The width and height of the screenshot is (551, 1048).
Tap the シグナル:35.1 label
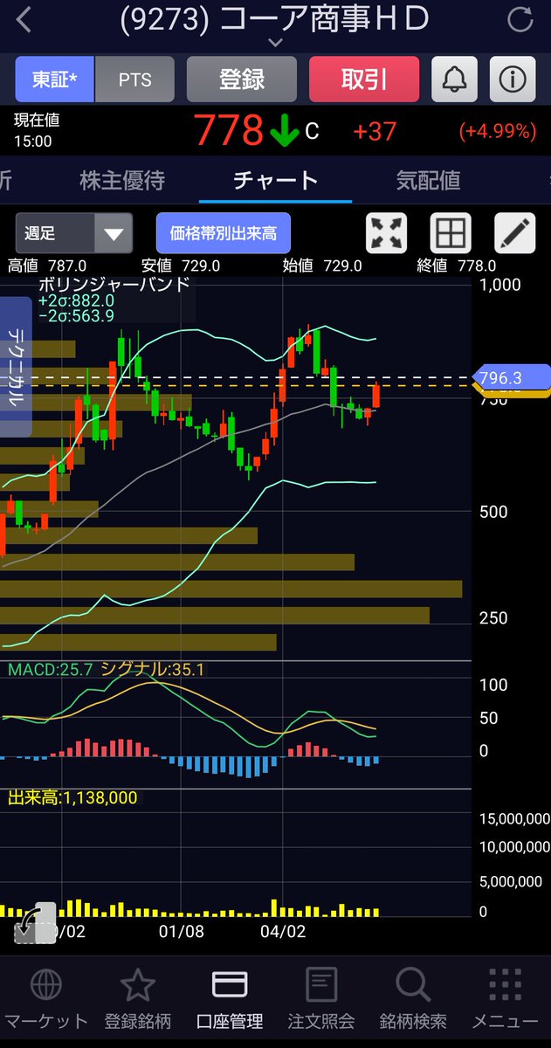[x=152, y=670]
